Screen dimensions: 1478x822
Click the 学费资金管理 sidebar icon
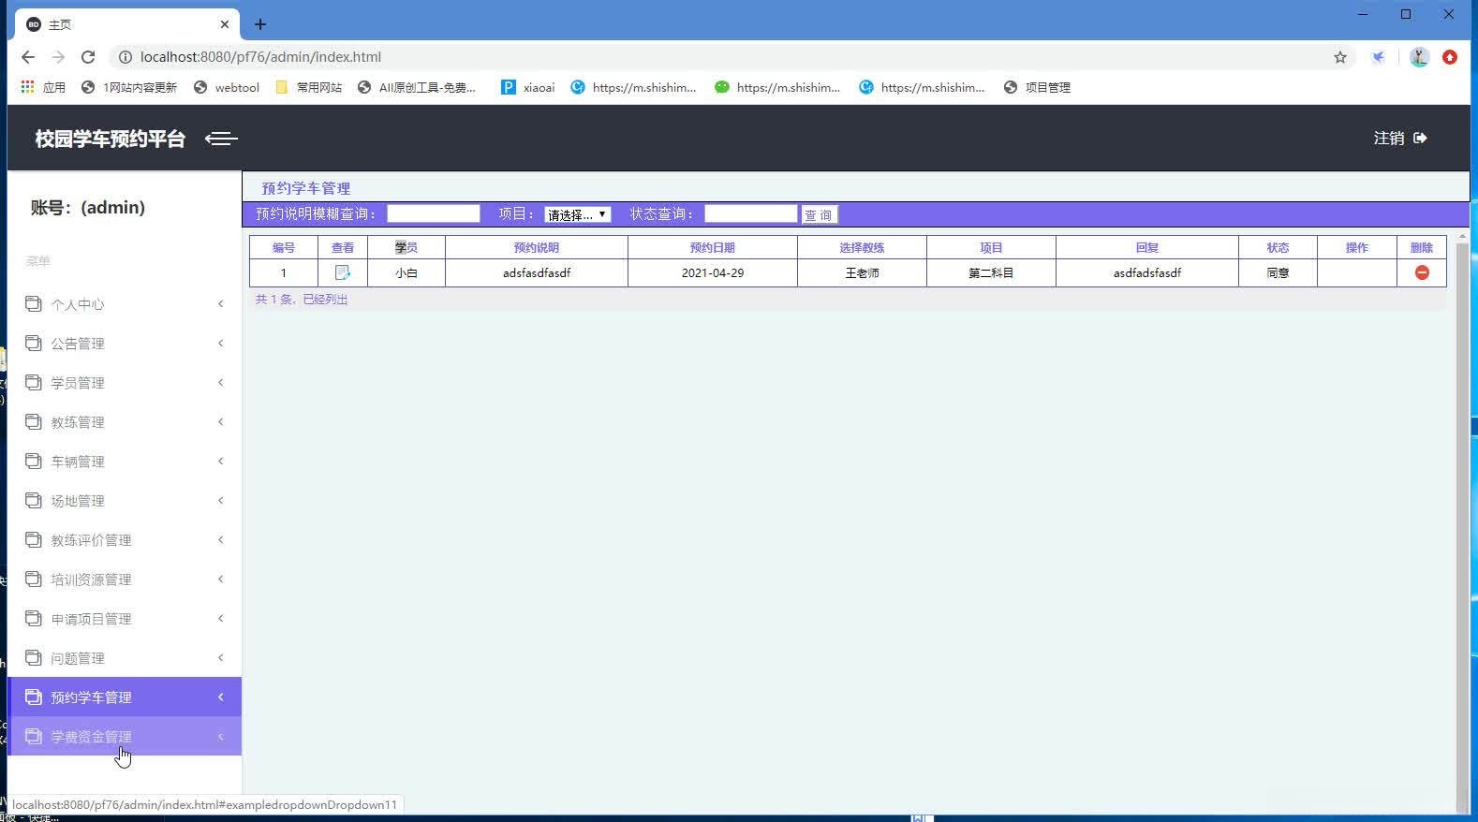click(34, 737)
